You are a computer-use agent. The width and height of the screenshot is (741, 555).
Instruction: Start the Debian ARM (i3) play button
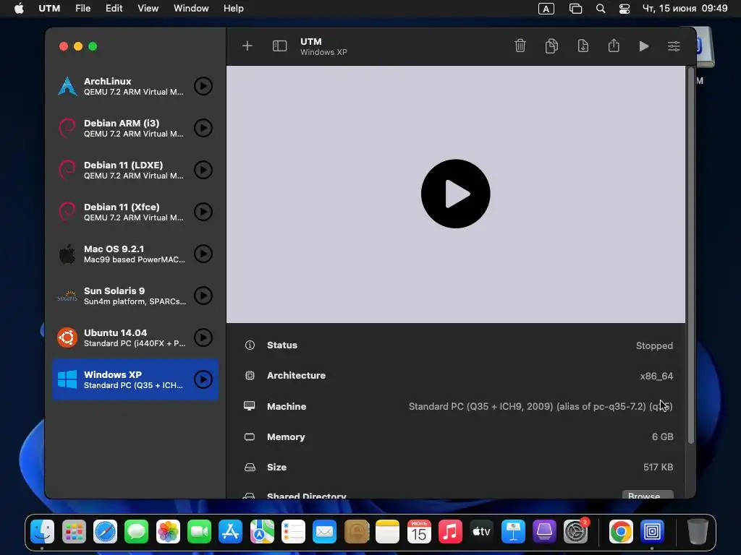click(x=203, y=128)
